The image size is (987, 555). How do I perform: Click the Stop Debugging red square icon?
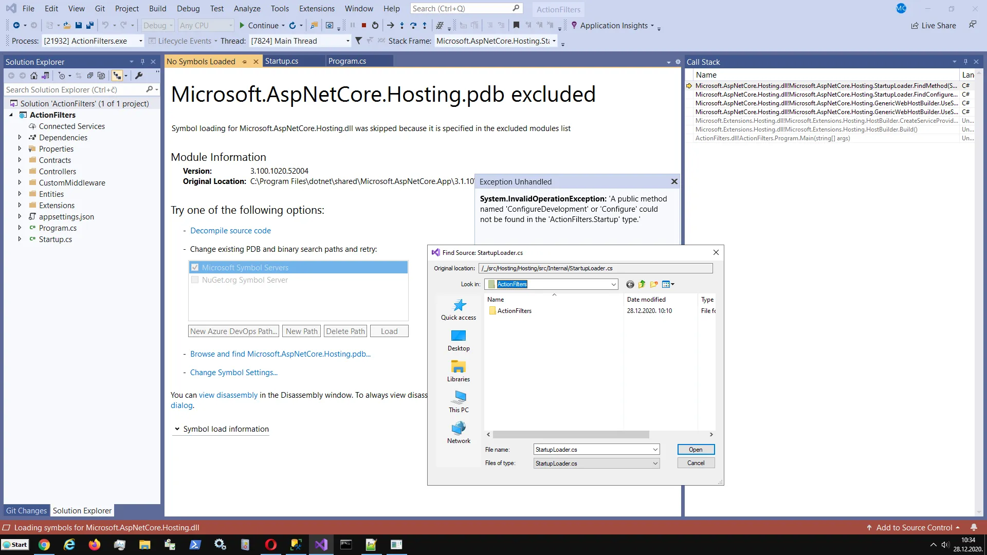[x=364, y=25]
